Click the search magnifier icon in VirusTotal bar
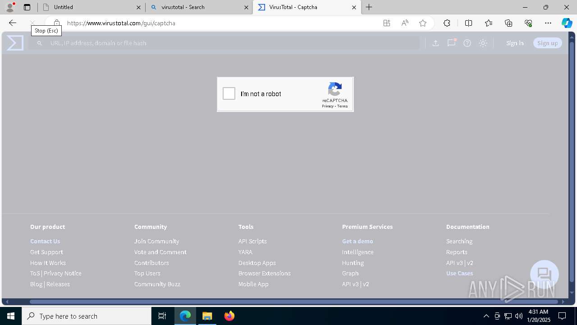The image size is (577, 325). click(40, 43)
